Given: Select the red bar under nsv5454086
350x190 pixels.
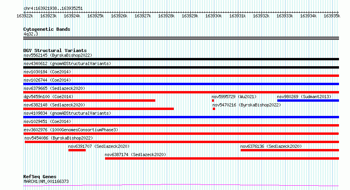Looking at the screenshot, I should pos(182,142).
